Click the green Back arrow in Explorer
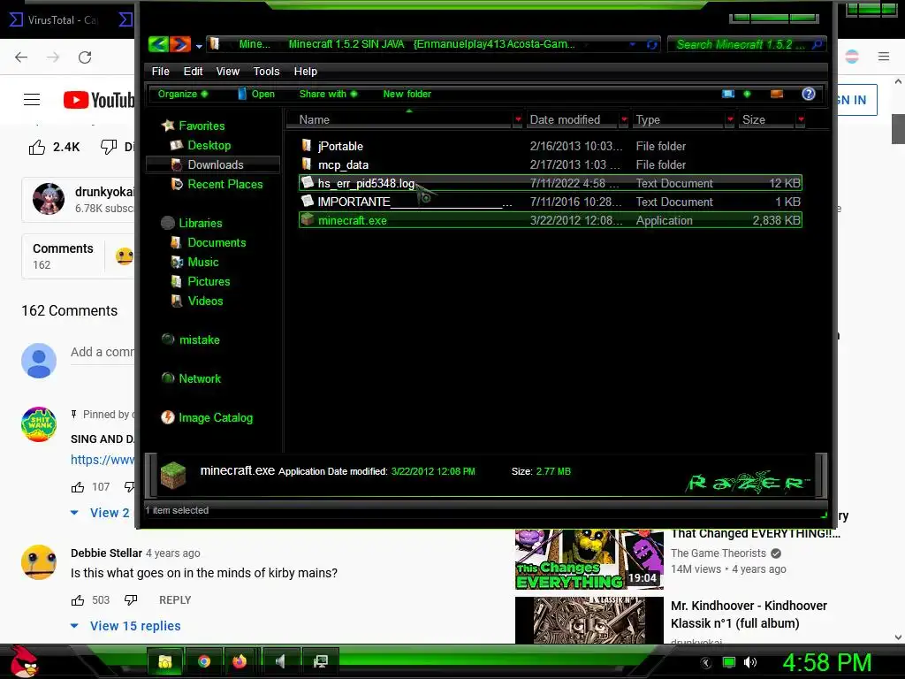 tap(158, 44)
